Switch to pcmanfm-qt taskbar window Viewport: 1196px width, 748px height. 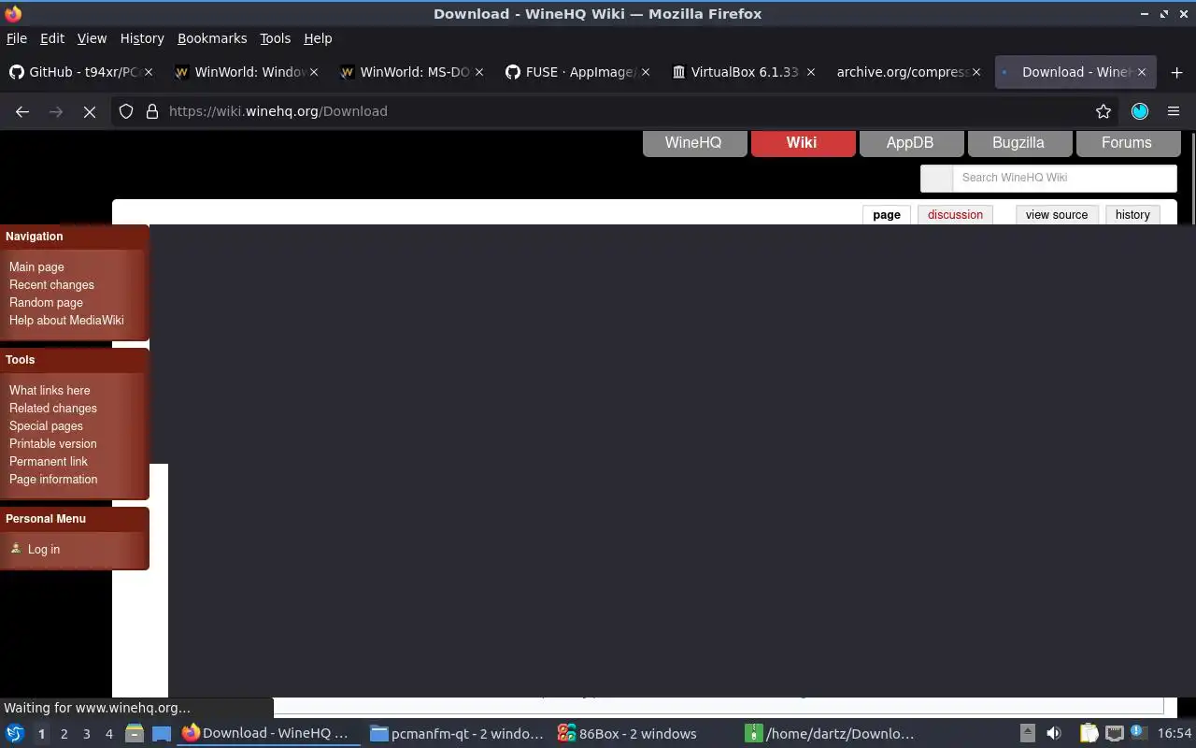click(x=457, y=734)
